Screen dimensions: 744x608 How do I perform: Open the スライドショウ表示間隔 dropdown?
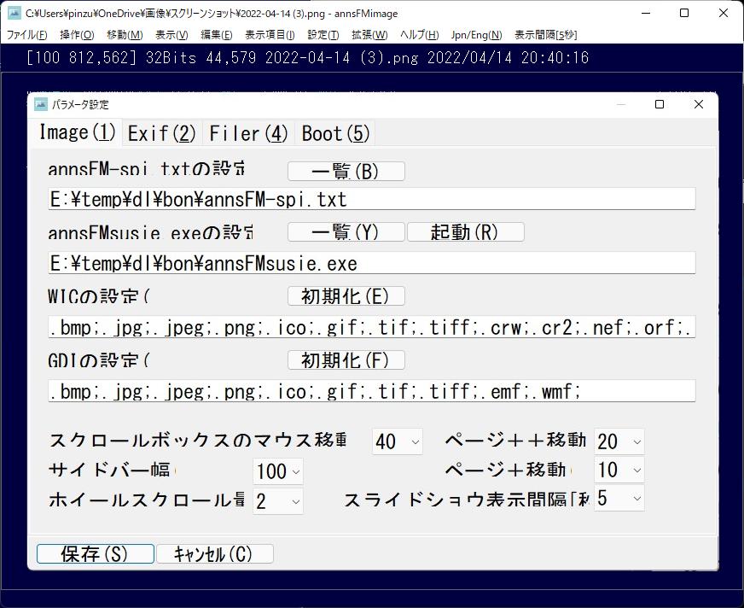click(x=619, y=498)
